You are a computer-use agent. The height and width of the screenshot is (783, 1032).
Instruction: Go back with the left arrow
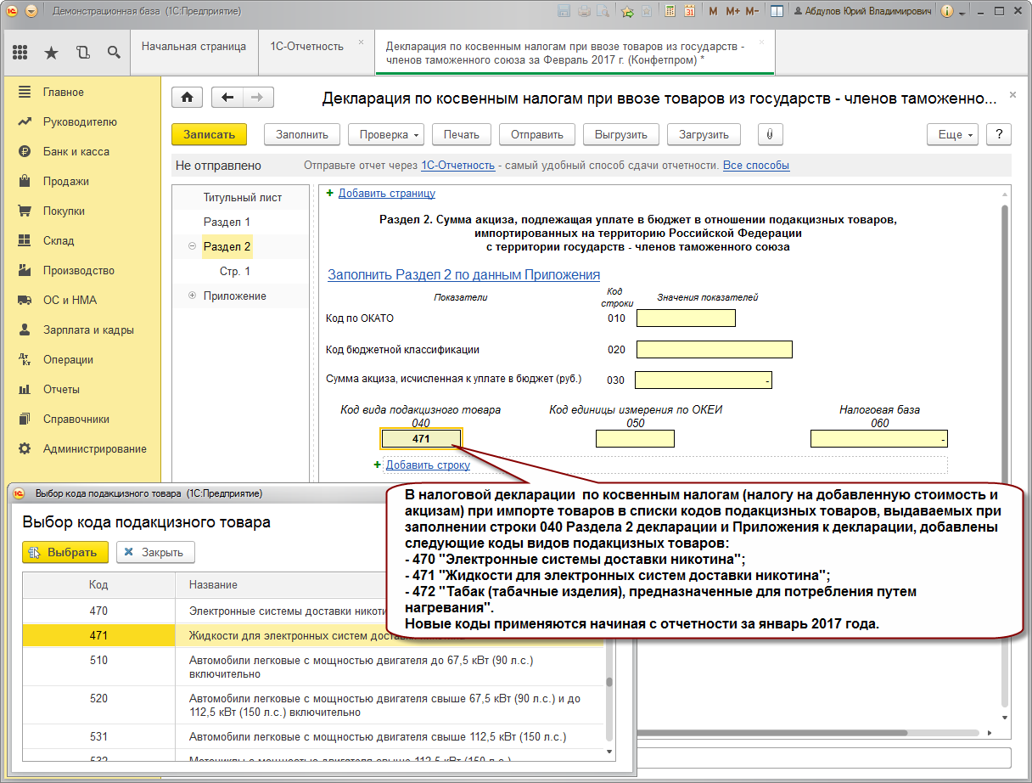click(227, 97)
